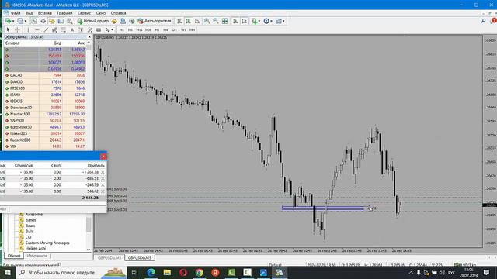Select the Trendline drawing tool

[x=46, y=29]
